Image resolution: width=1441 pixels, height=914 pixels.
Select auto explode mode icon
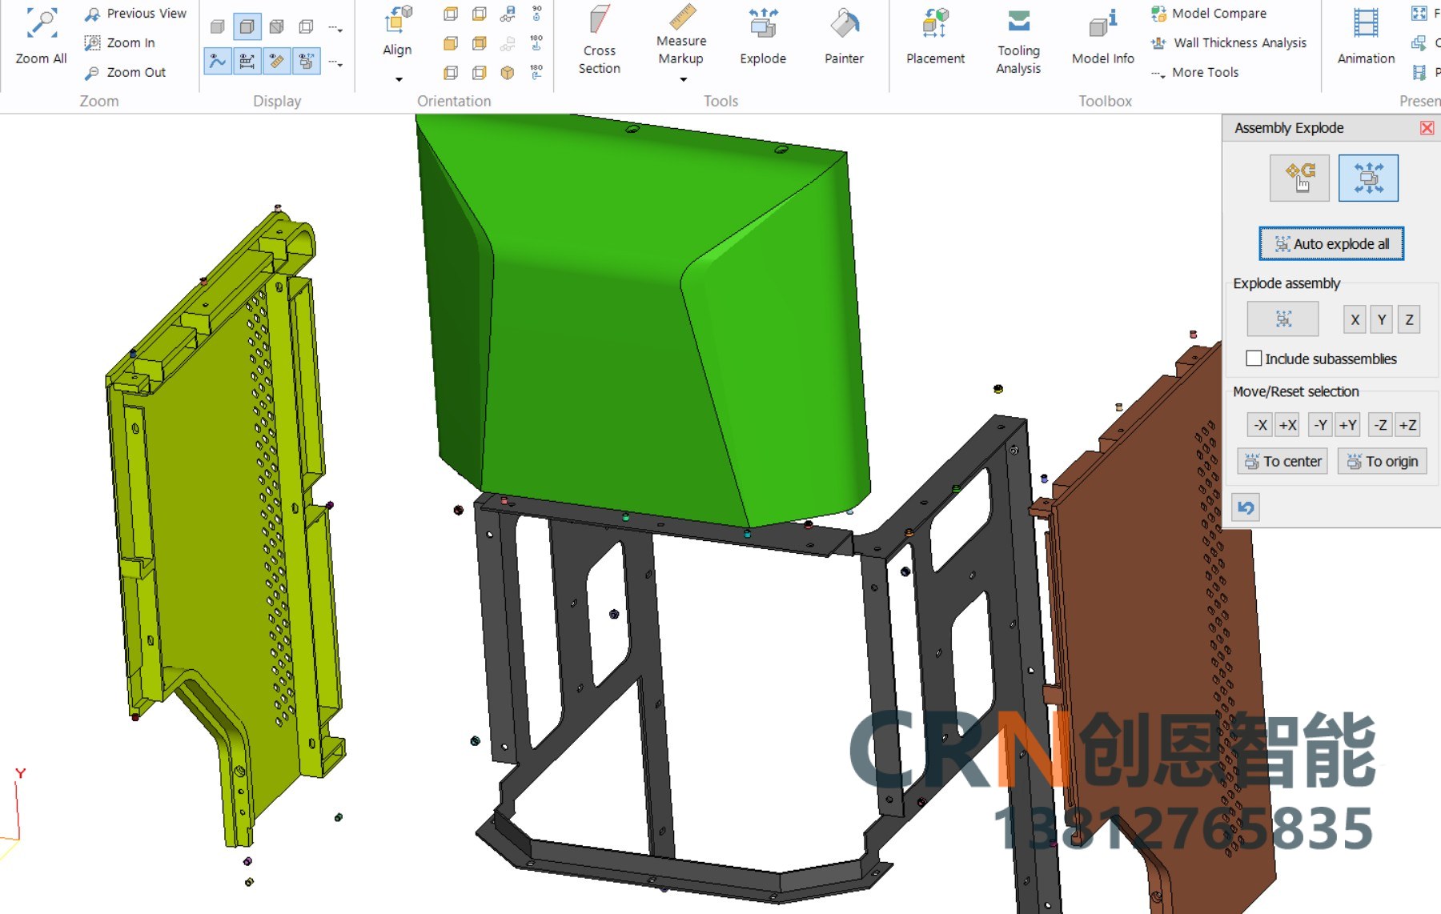coord(1368,178)
